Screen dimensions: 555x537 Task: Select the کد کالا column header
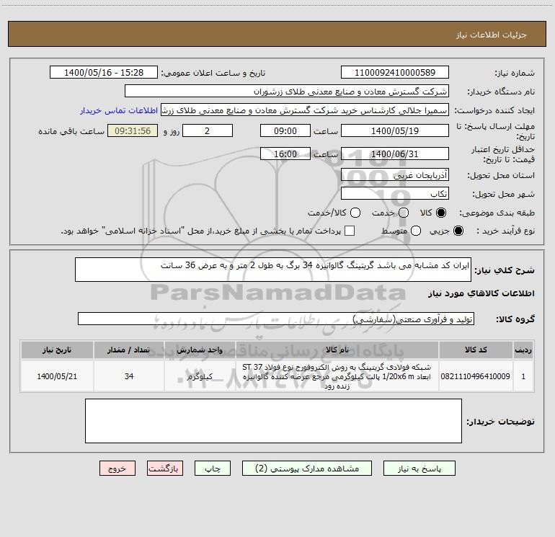pyautogui.click(x=476, y=350)
